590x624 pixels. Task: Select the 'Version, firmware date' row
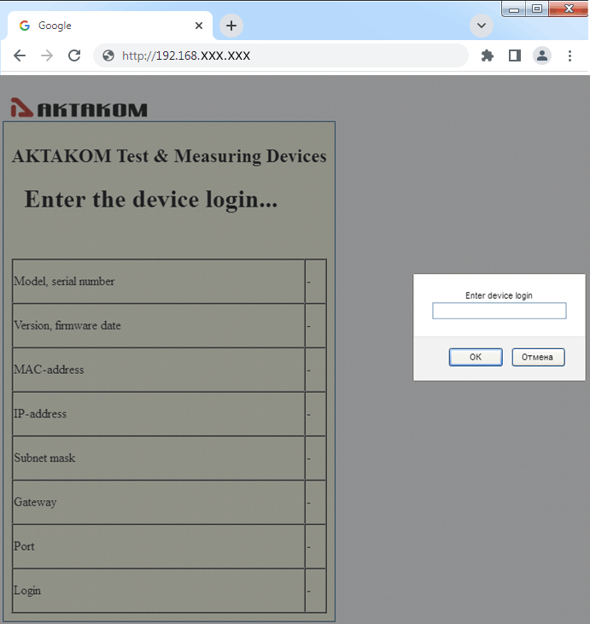pyautogui.click(x=169, y=325)
